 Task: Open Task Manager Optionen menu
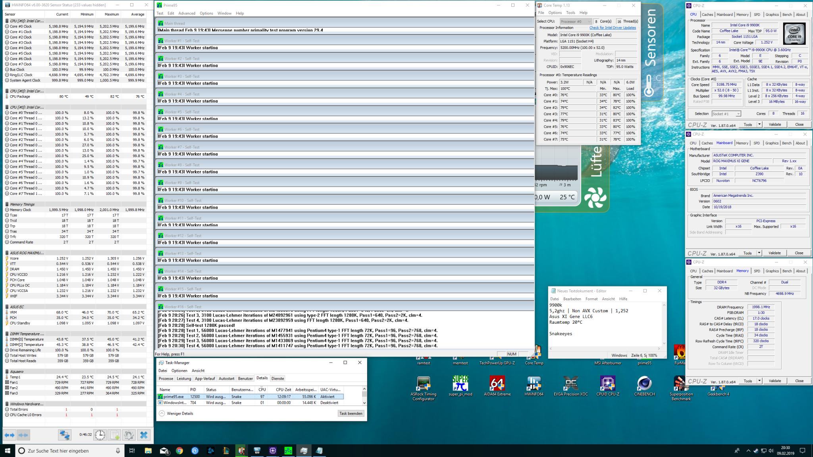pos(179,371)
